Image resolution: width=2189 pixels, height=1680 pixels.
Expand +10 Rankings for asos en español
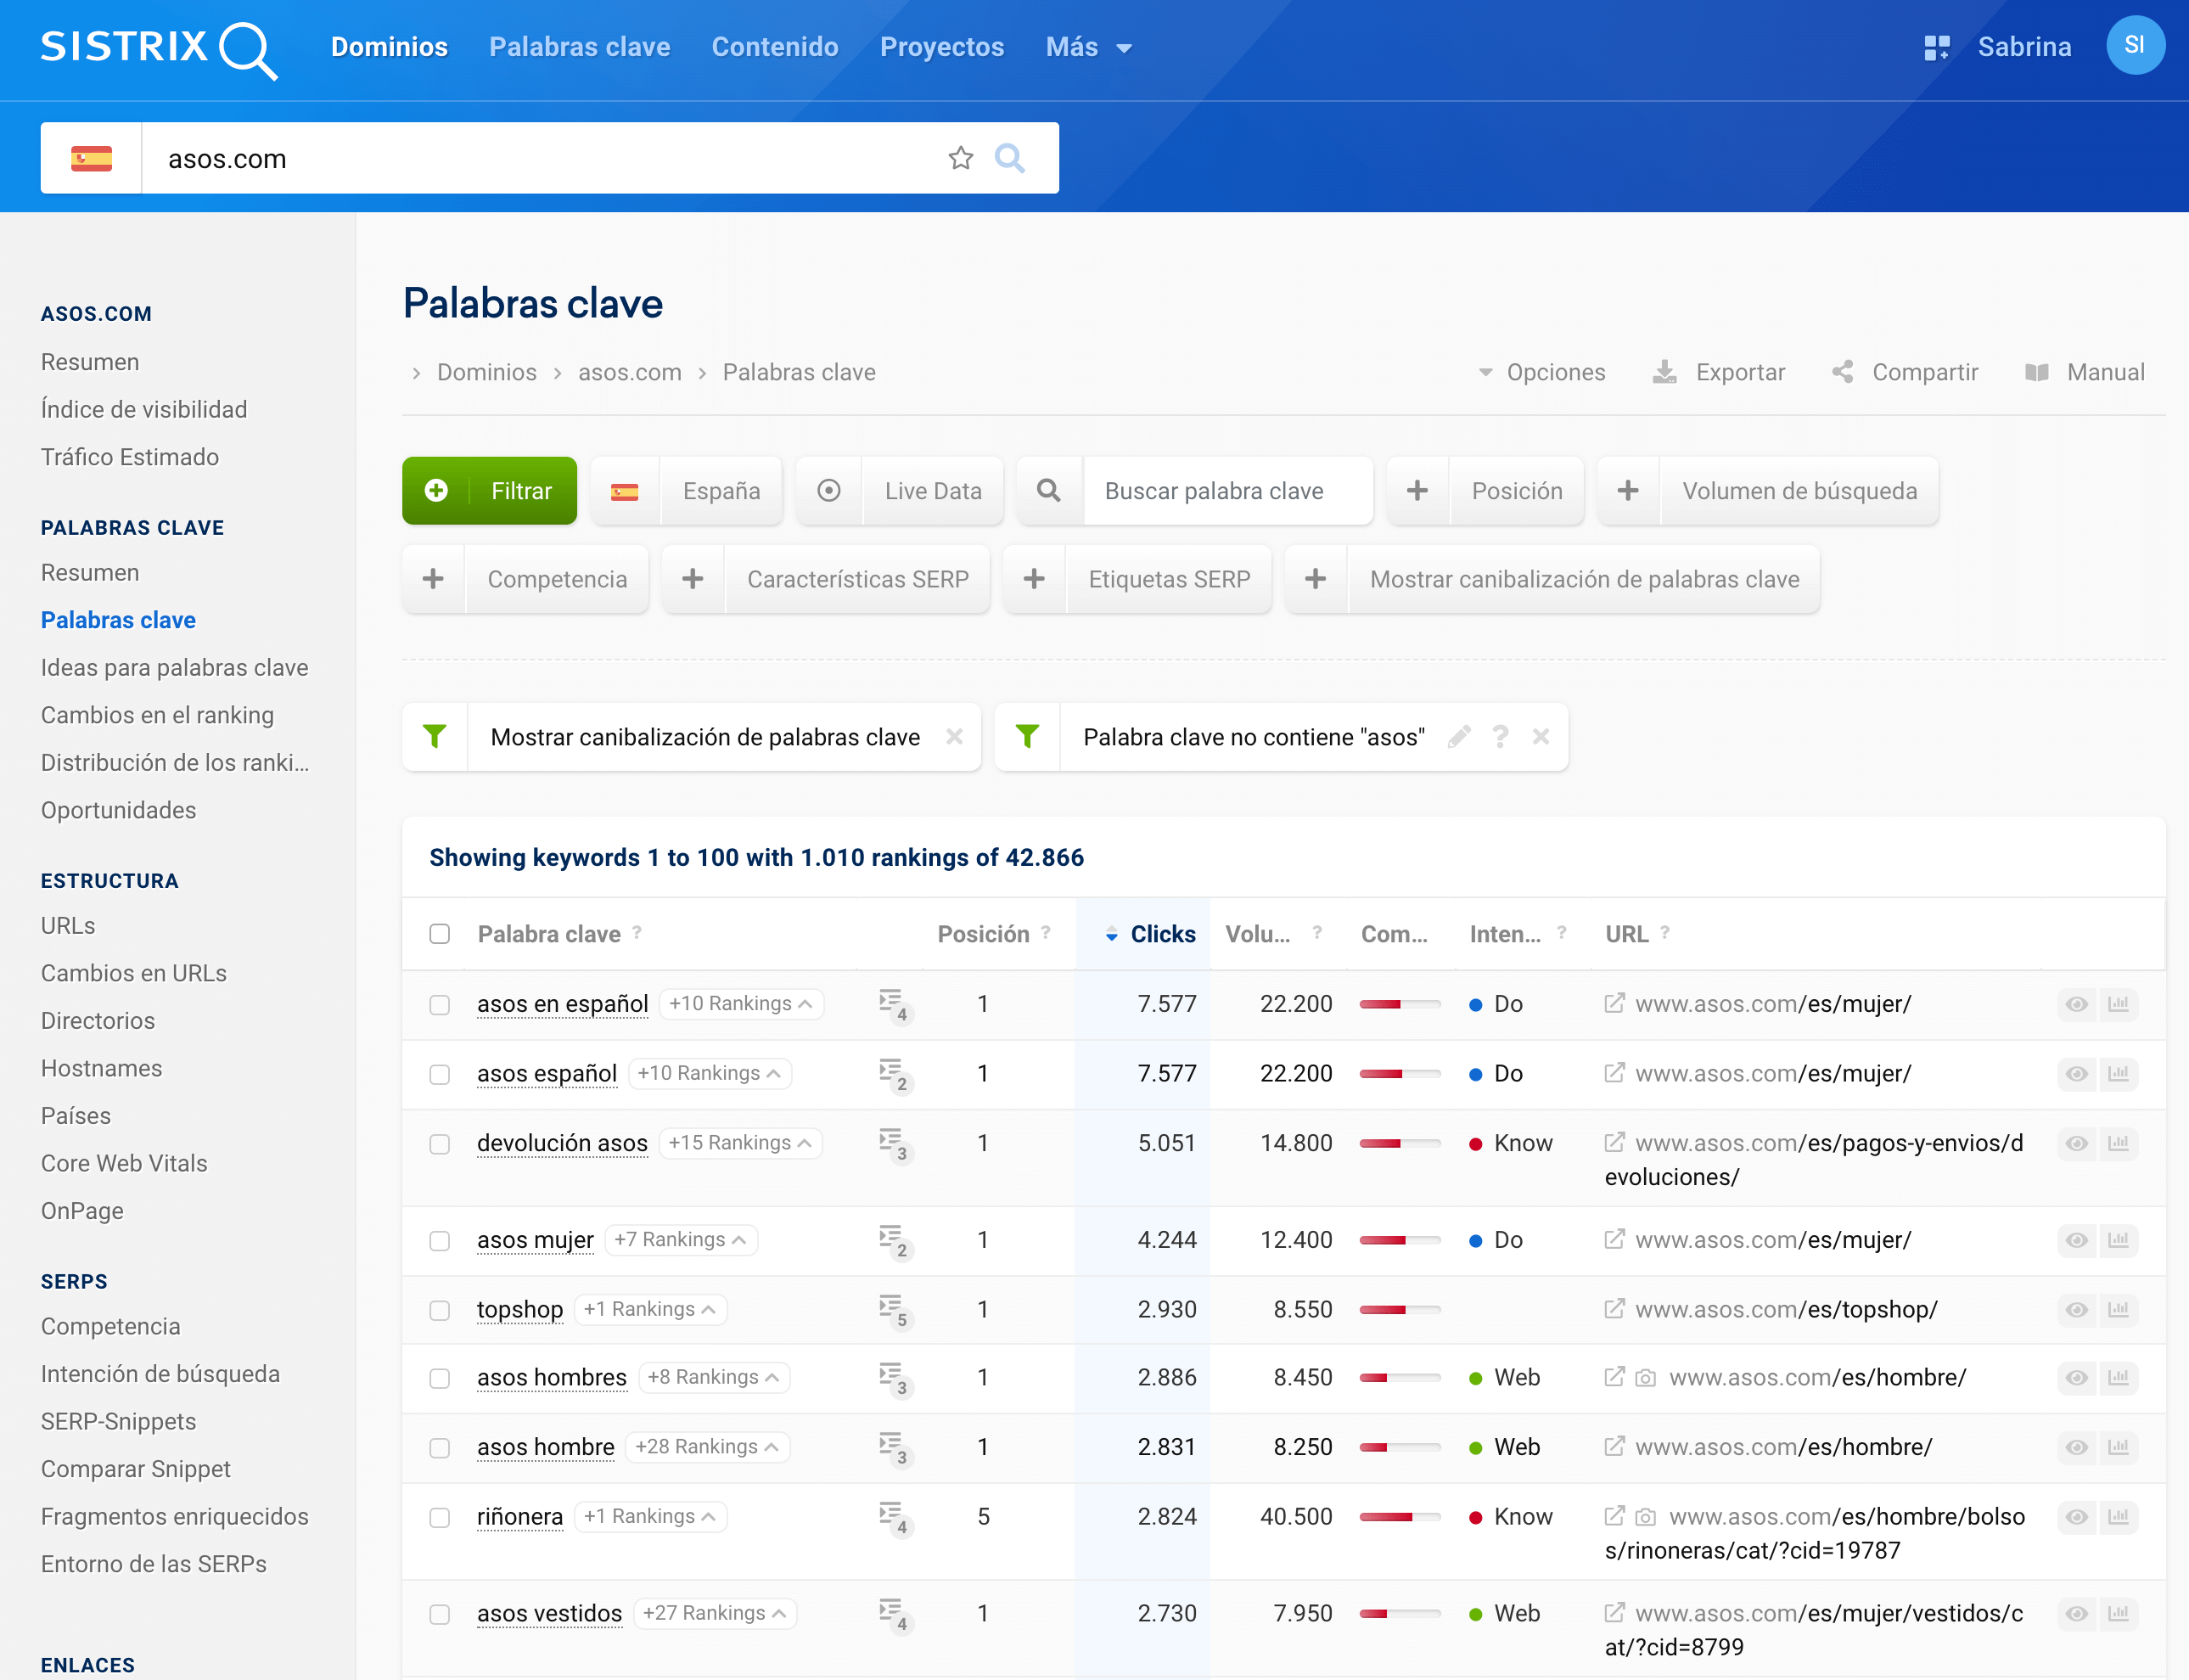click(740, 1003)
